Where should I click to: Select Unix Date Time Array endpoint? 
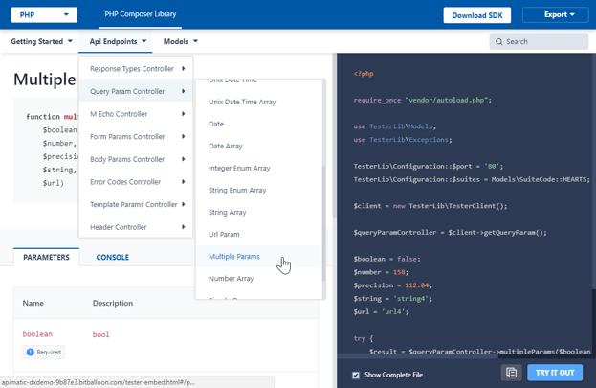point(259,102)
